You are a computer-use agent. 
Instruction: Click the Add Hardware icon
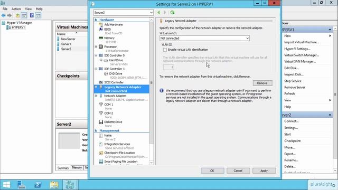pos(101,24)
